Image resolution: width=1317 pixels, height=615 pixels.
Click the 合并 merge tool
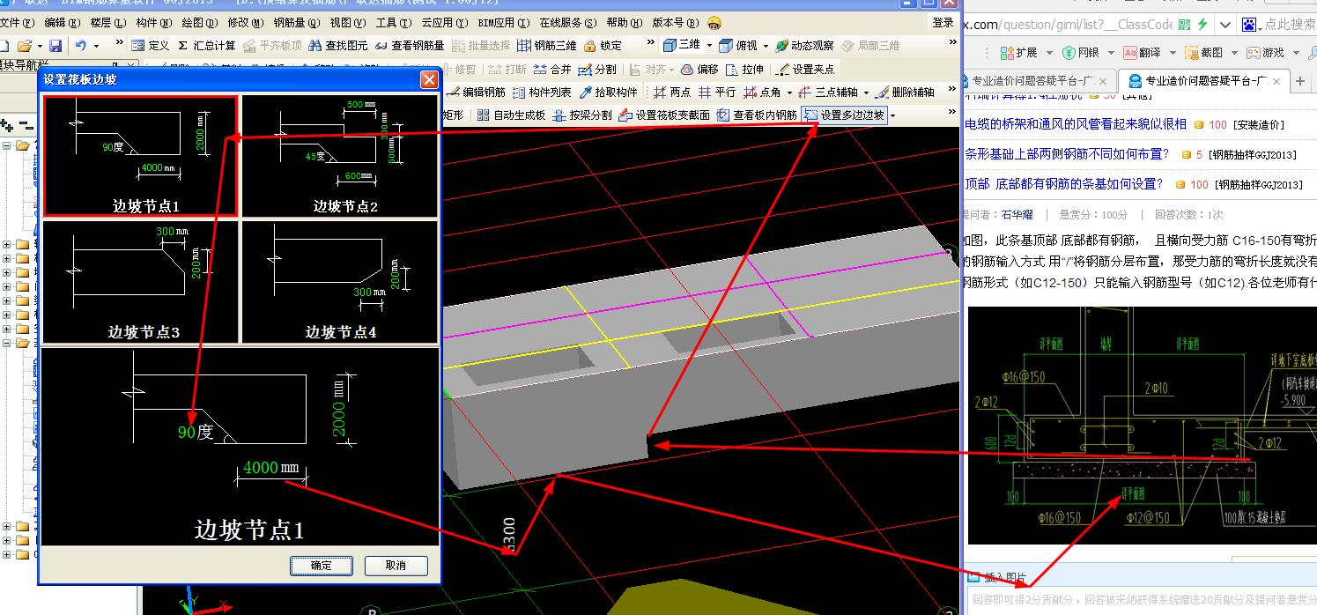tap(552, 69)
